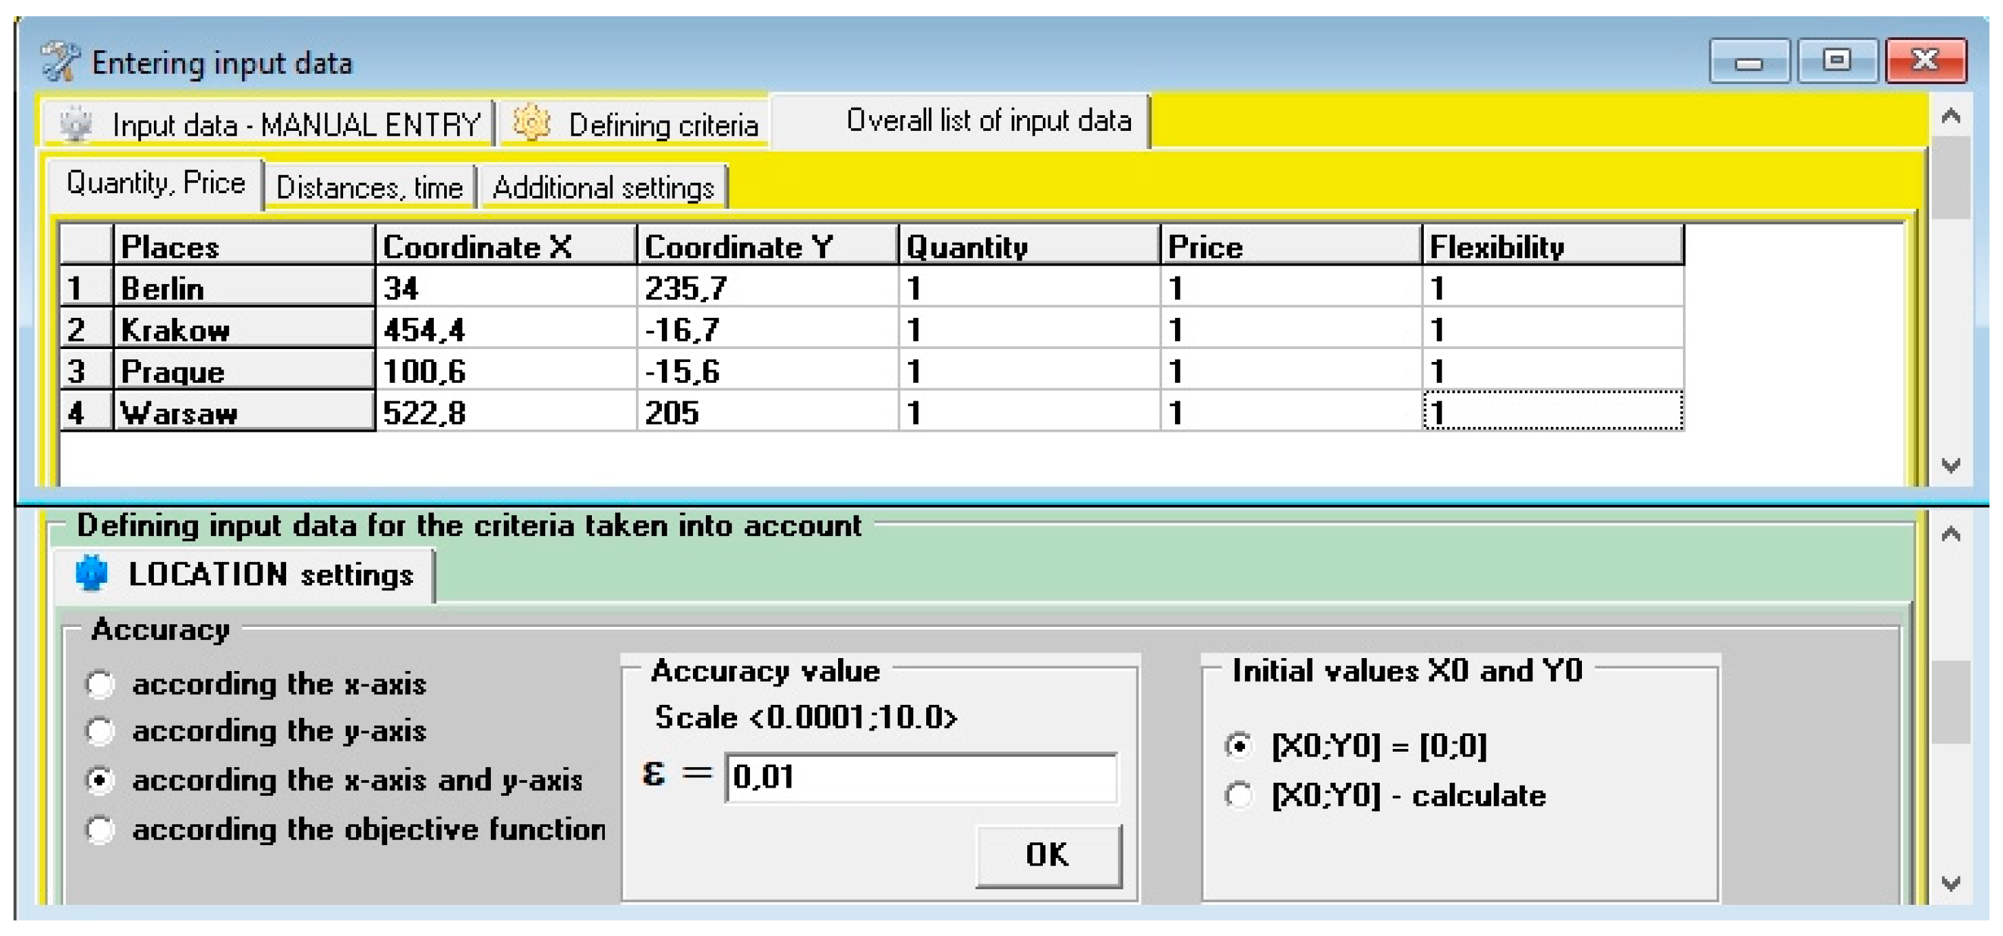2003x936 pixels.
Task: Open Additional settings tab
Action: tap(603, 188)
